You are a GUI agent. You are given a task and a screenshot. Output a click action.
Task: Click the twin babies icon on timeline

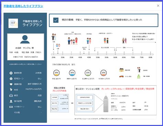tap(58, 45)
